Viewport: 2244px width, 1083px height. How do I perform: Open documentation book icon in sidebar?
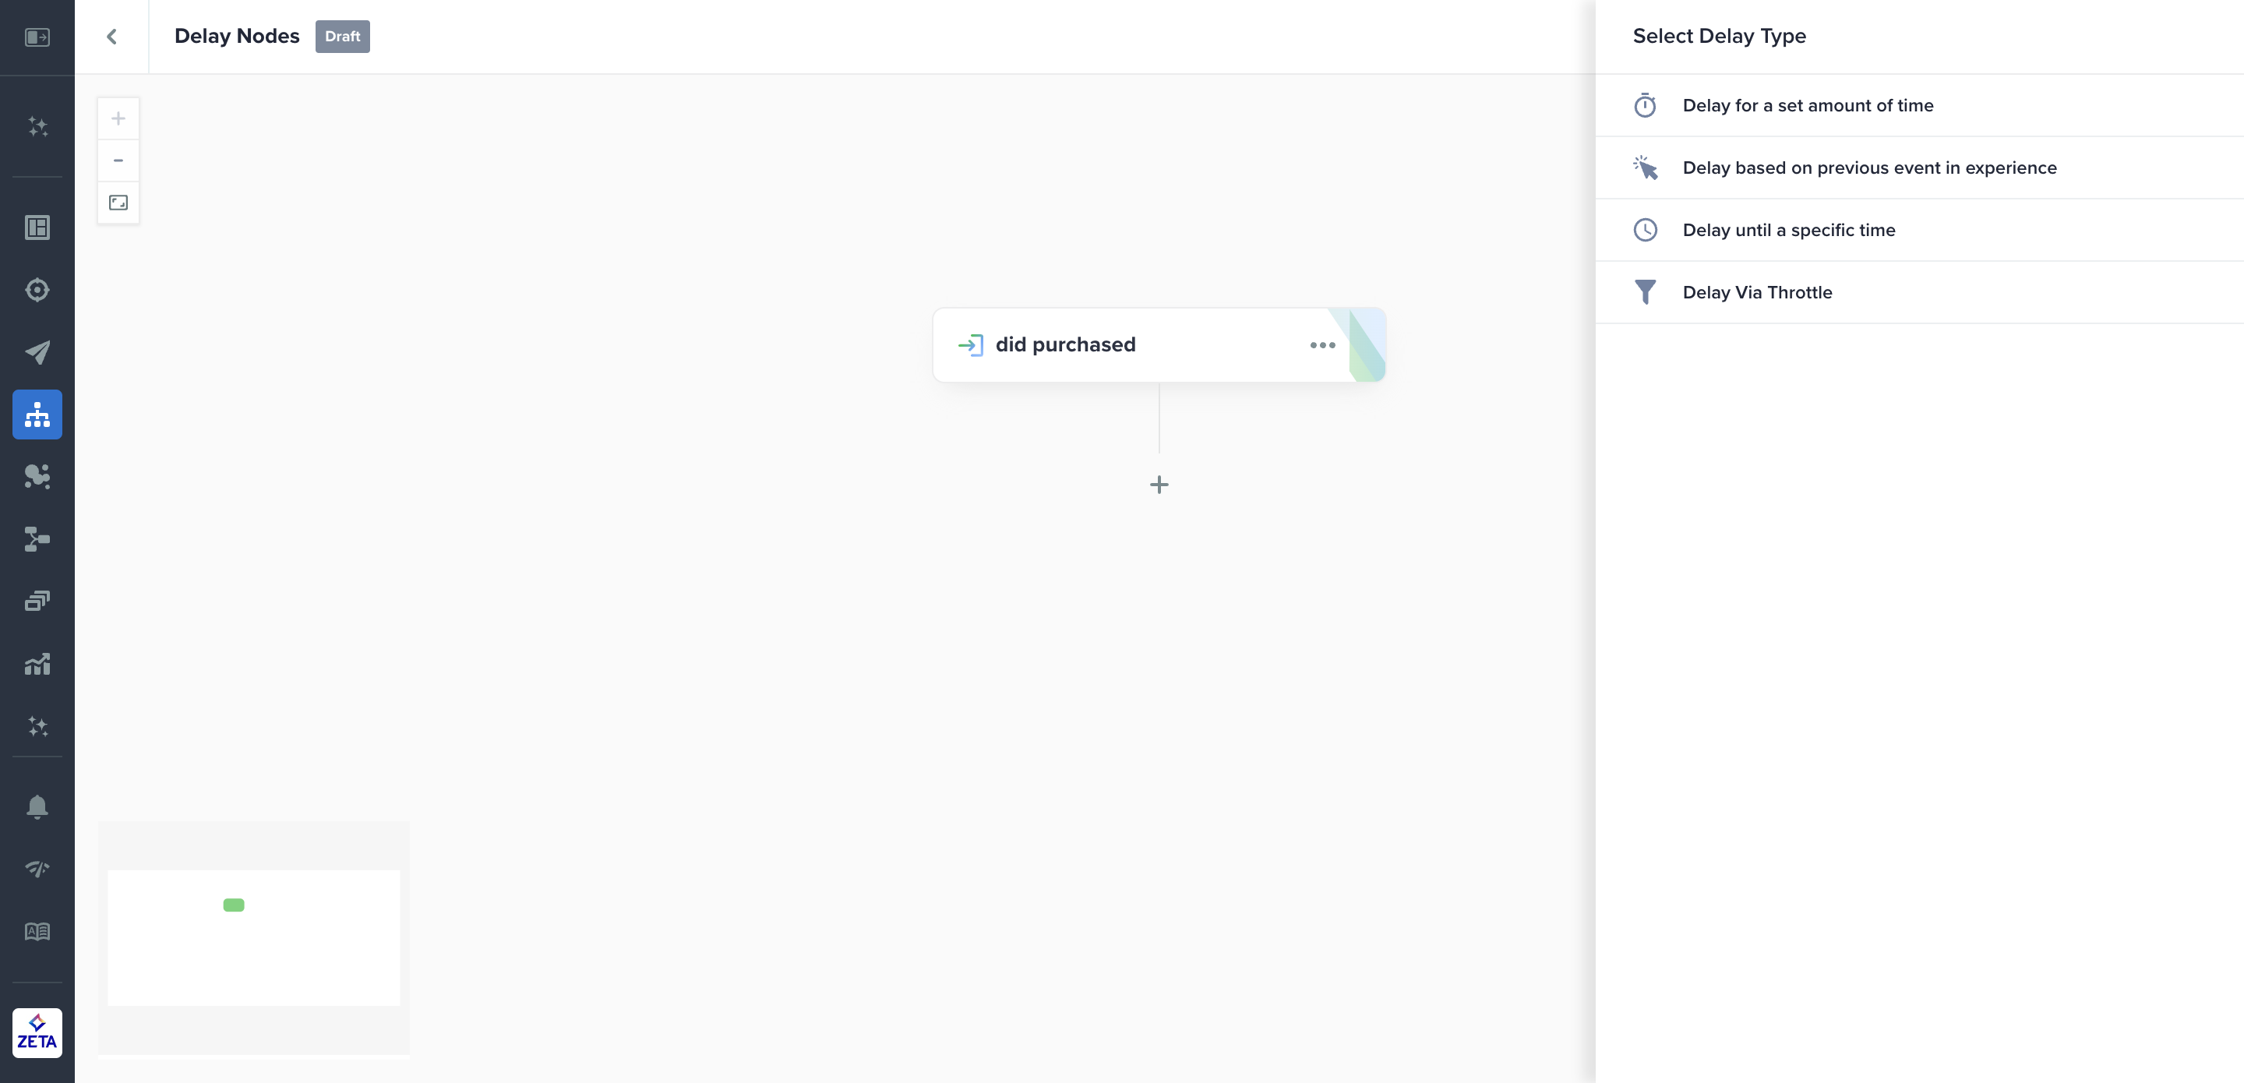click(37, 931)
